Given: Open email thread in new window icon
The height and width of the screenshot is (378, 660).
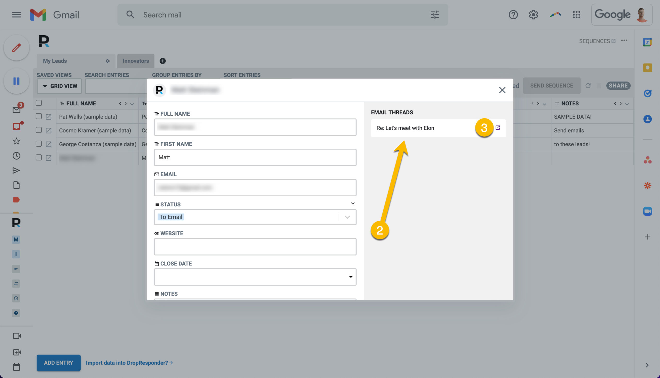Looking at the screenshot, I should [x=497, y=128].
